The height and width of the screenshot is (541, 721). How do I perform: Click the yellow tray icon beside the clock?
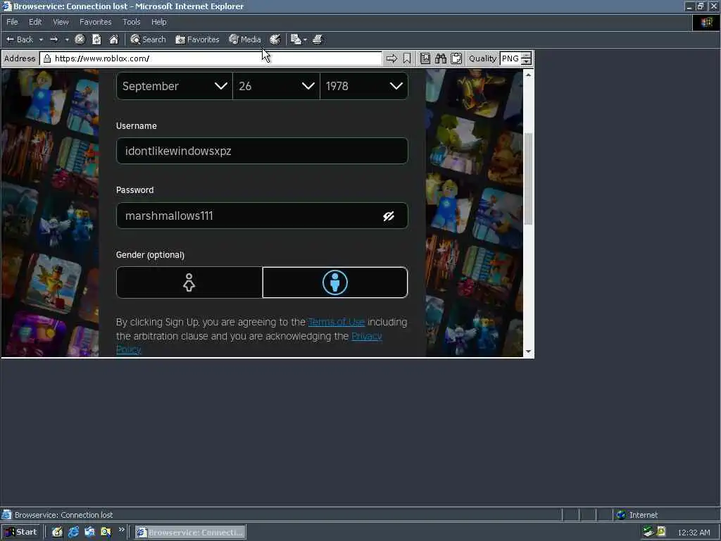click(x=661, y=532)
